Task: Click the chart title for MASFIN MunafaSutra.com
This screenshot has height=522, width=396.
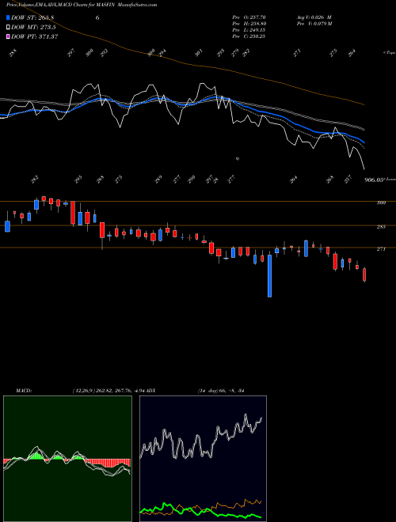Action: coord(82,5)
